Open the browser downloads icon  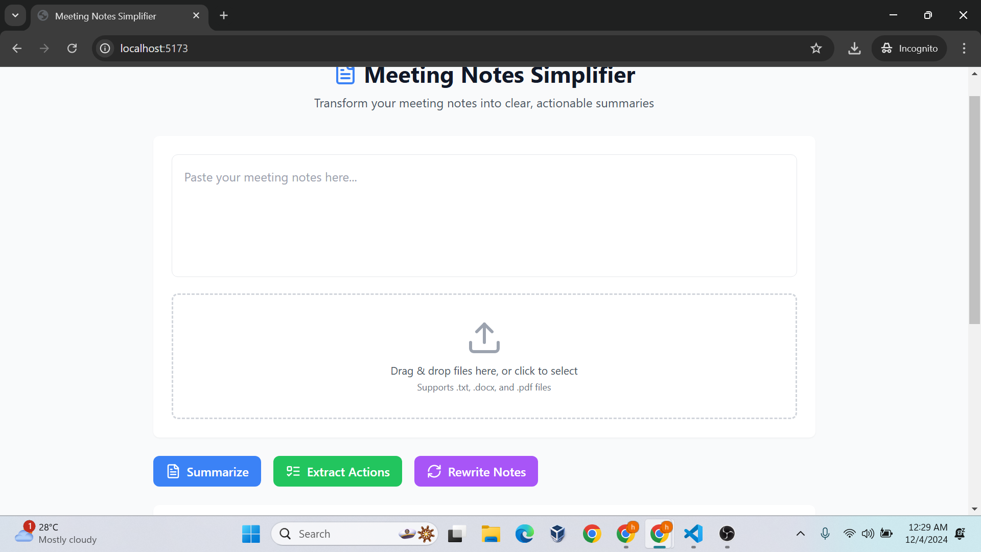[x=854, y=49]
